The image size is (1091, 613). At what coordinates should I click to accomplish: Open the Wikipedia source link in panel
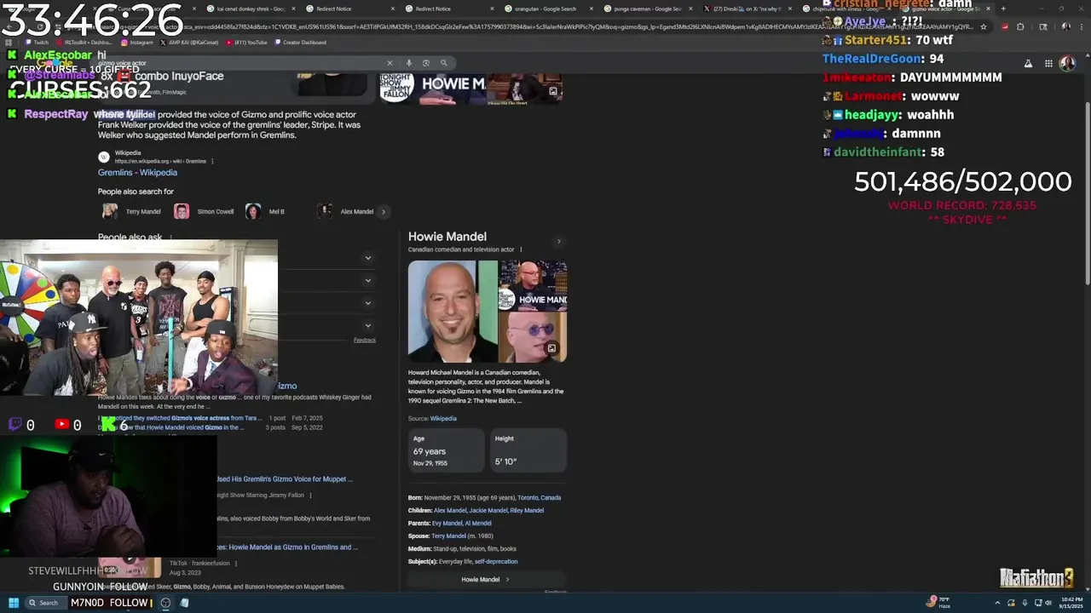[x=443, y=419]
